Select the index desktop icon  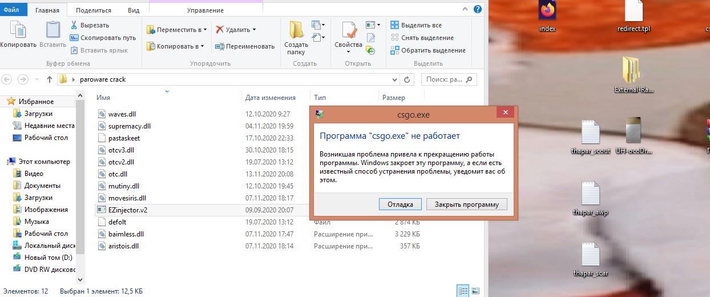click(547, 17)
